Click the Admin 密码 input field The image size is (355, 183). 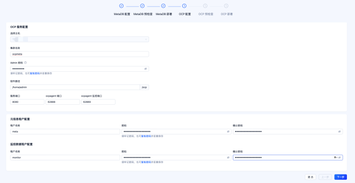pyautogui.click(x=80, y=69)
